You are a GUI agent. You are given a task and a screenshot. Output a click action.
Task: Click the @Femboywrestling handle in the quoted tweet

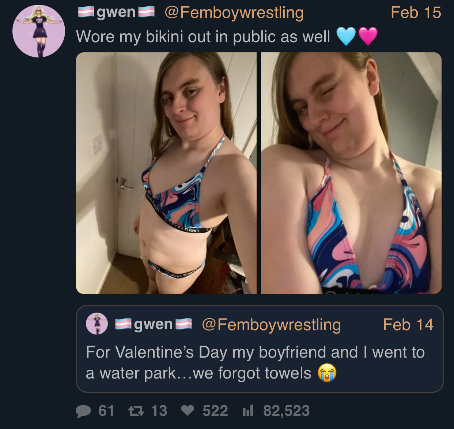(271, 325)
